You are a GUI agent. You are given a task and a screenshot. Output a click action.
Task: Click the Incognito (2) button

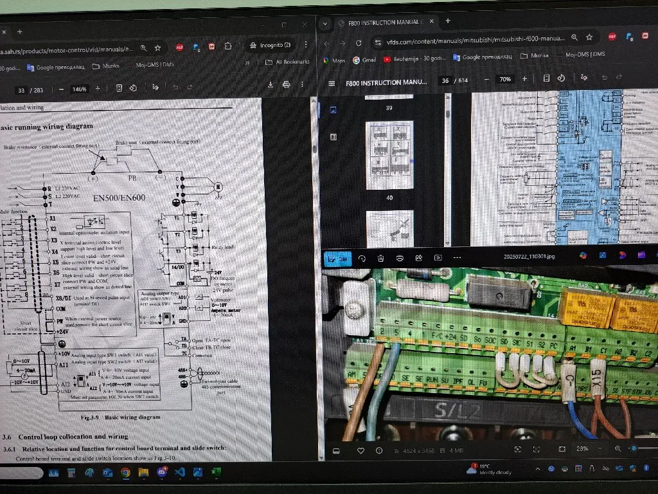point(270,45)
